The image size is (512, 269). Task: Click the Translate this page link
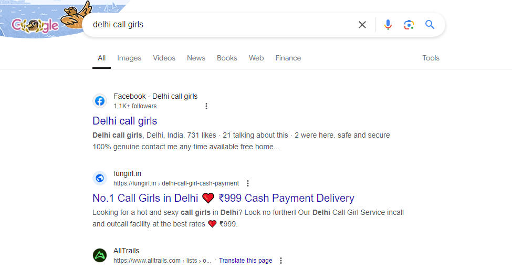coord(245,261)
